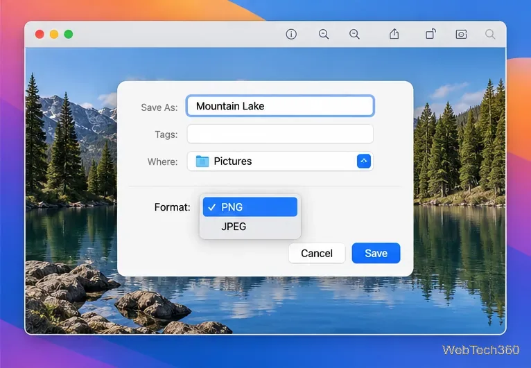Screen dimensions: 531x368
Task: Click the Rotate icon in the toolbar
Action: click(430, 34)
